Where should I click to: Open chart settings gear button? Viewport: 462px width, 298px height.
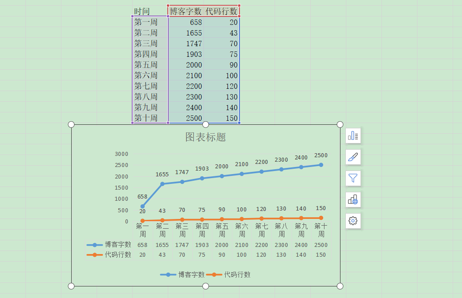click(353, 220)
